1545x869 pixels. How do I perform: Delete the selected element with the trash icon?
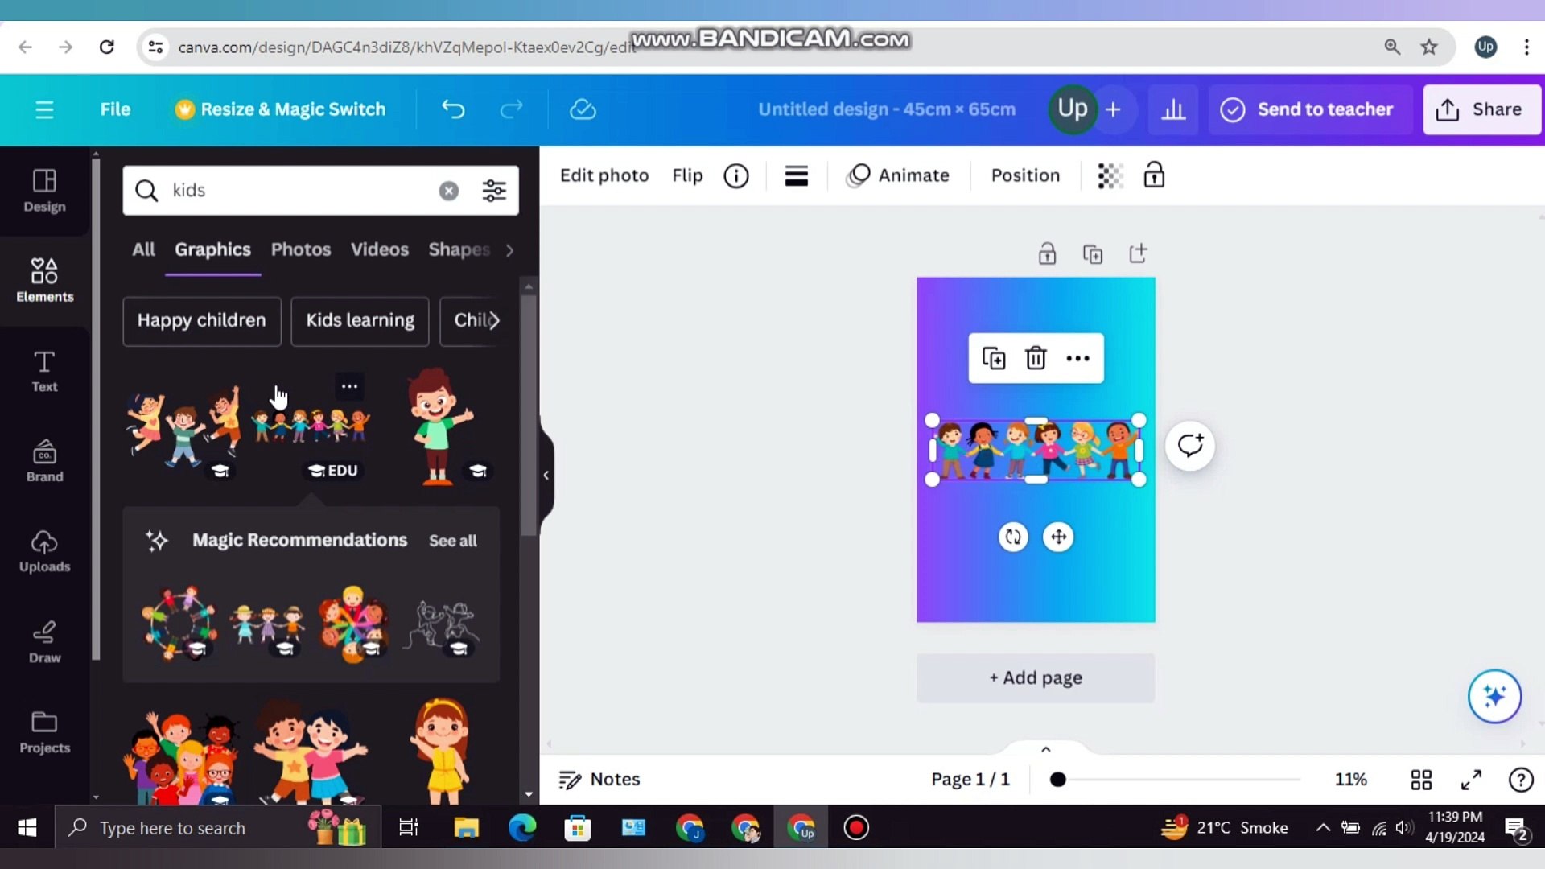click(x=1036, y=358)
